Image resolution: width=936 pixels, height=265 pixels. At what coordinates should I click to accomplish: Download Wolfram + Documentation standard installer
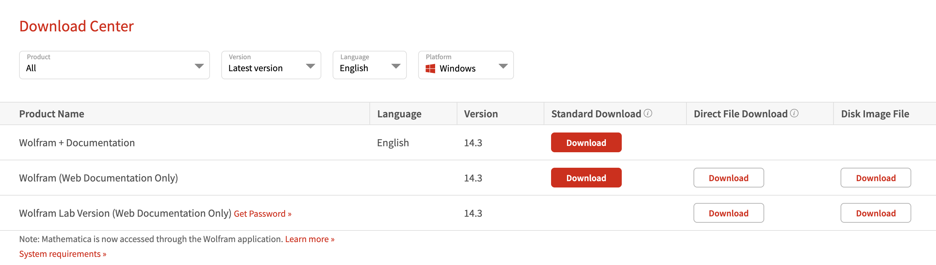[x=586, y=143]
